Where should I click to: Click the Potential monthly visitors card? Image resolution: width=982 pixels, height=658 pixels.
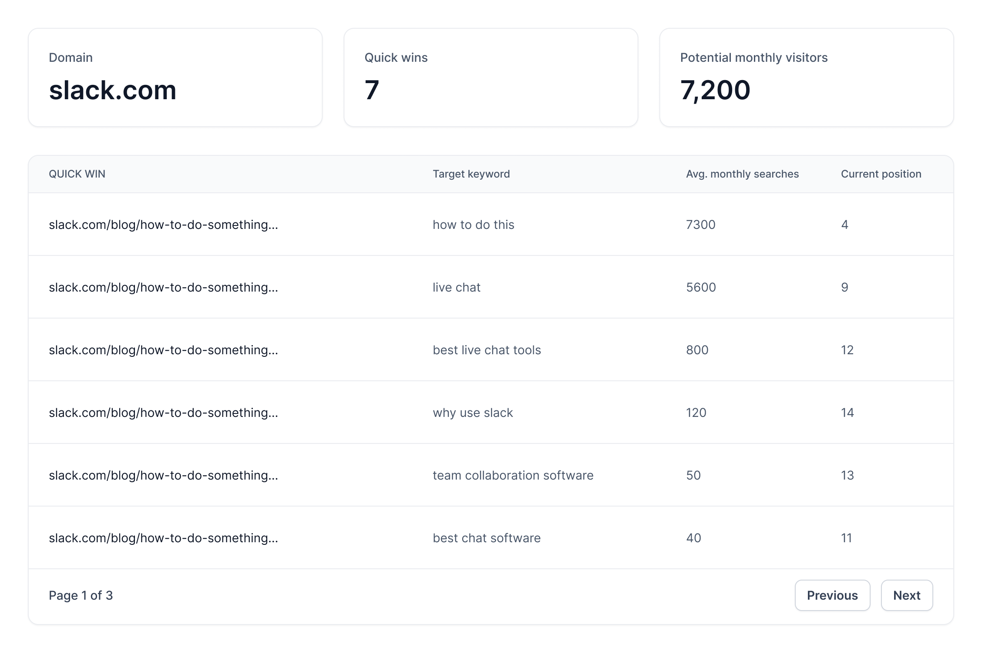pyautogui.click(x=806, y=77)
